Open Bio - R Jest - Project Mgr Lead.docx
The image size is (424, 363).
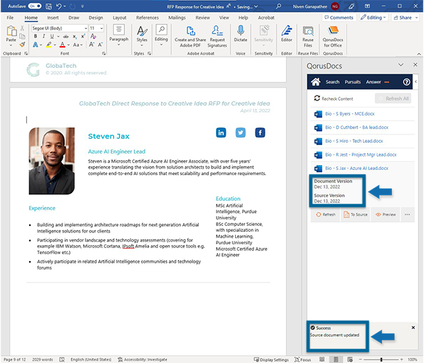(x=360, y=155)
